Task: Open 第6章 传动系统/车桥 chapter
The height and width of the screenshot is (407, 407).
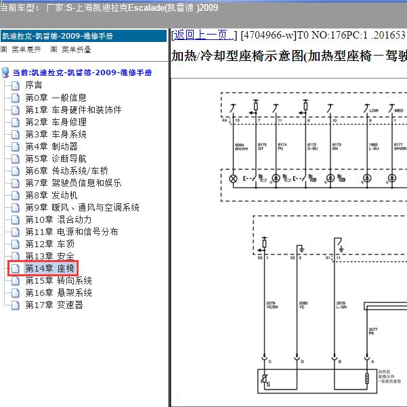Action: [67, 171]
